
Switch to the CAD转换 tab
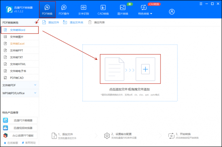tap(103, 10)
